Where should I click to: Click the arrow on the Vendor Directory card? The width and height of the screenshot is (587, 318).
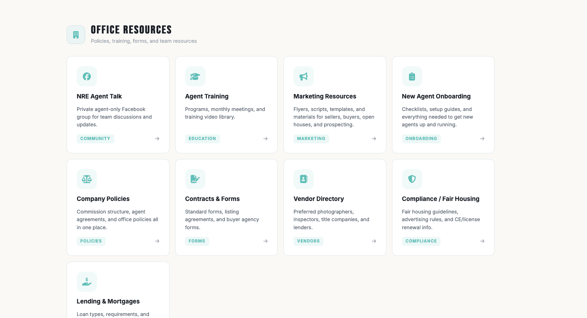(374, 241)
